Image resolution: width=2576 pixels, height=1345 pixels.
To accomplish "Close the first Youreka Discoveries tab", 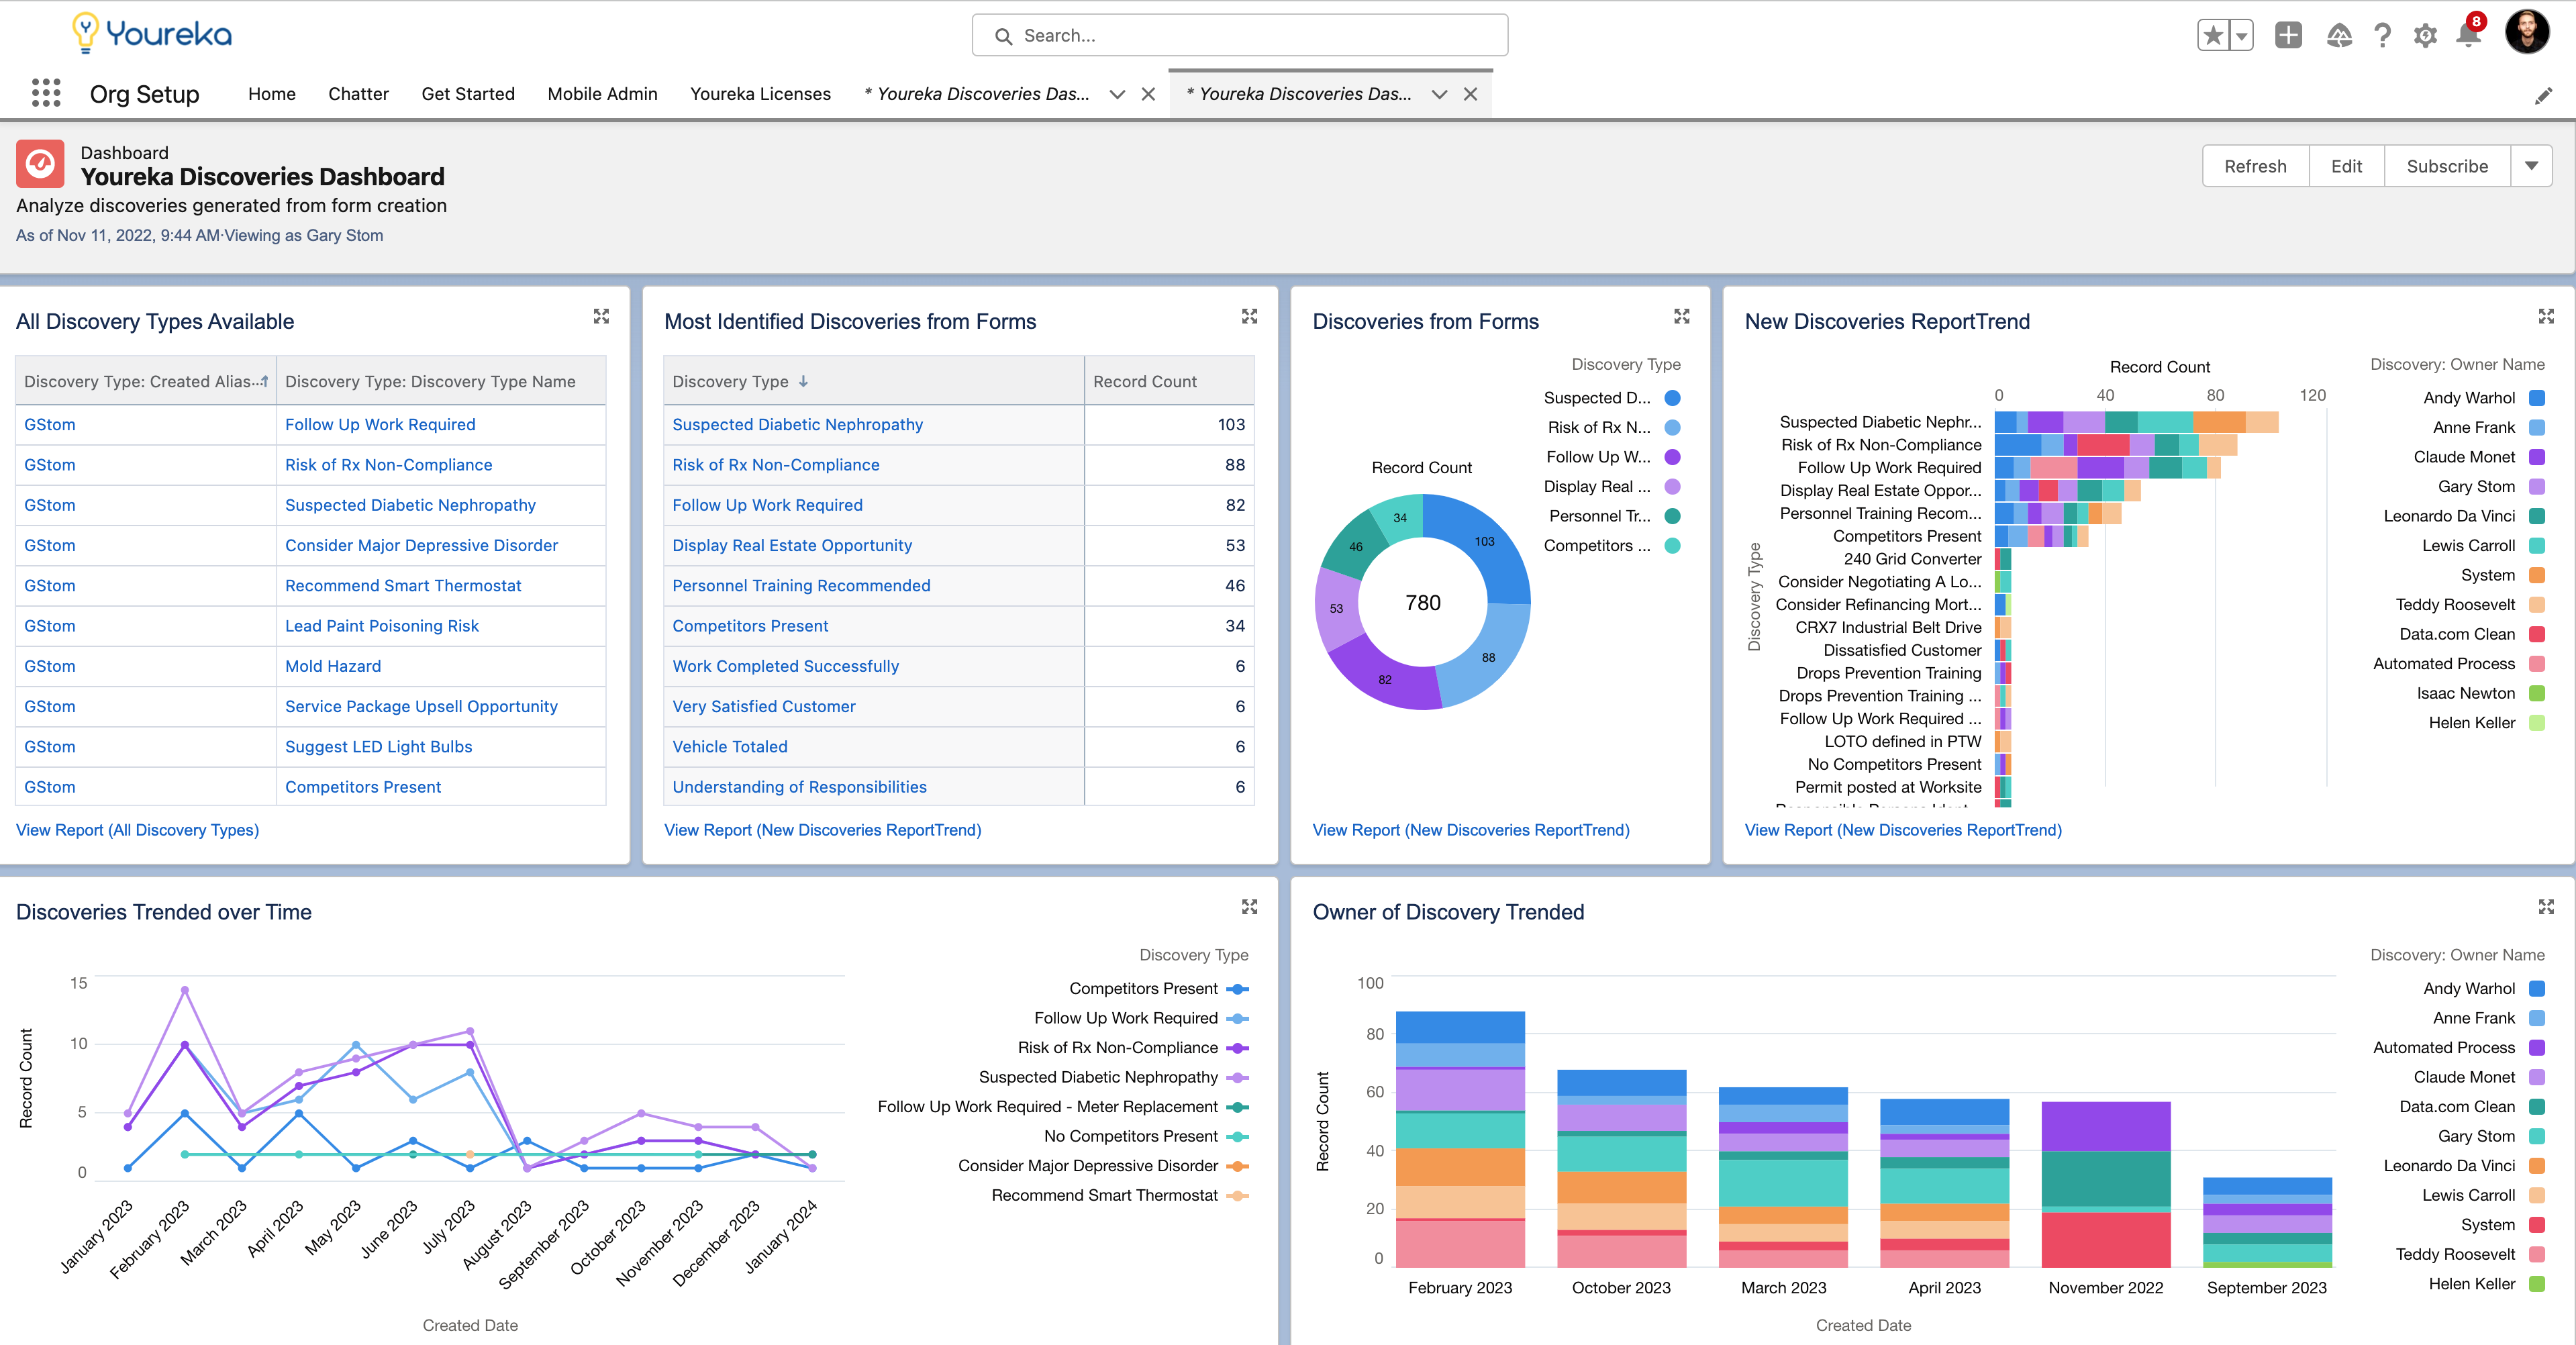I will pyautogui.click(x=1148, y=94).
